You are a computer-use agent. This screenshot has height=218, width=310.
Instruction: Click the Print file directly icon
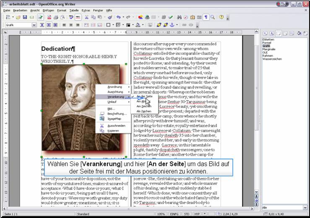56,17
